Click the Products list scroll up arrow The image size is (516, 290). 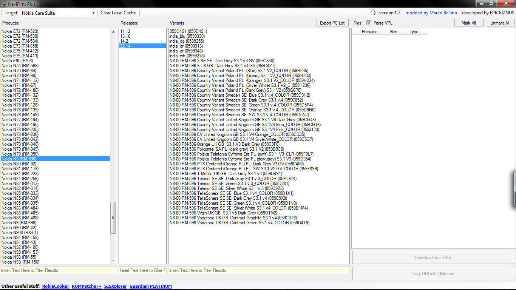(x=113, y=32)
